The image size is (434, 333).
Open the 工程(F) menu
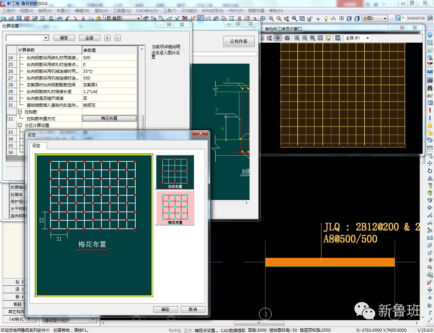point(9,11)
